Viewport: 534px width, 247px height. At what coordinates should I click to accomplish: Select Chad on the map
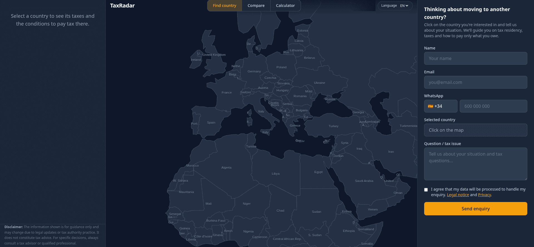tap(280, 211)
